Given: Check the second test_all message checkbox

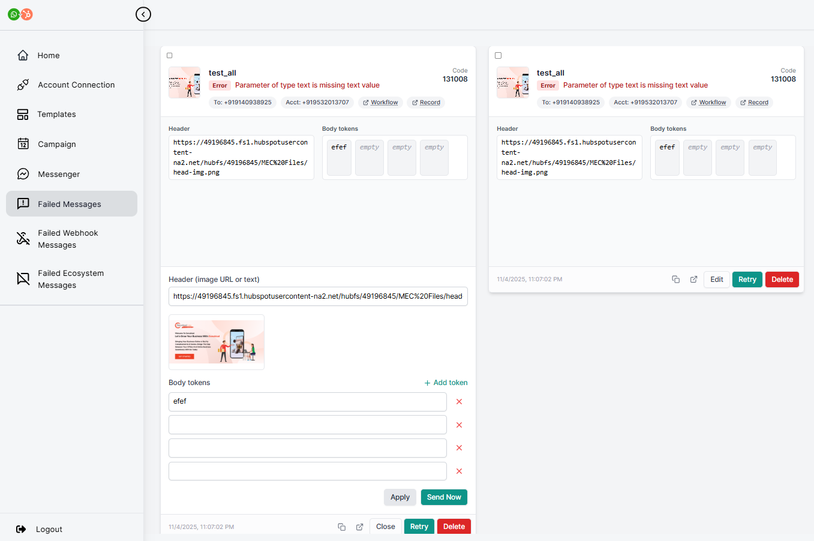Looking at the screenshot, I should click(498, 56).
